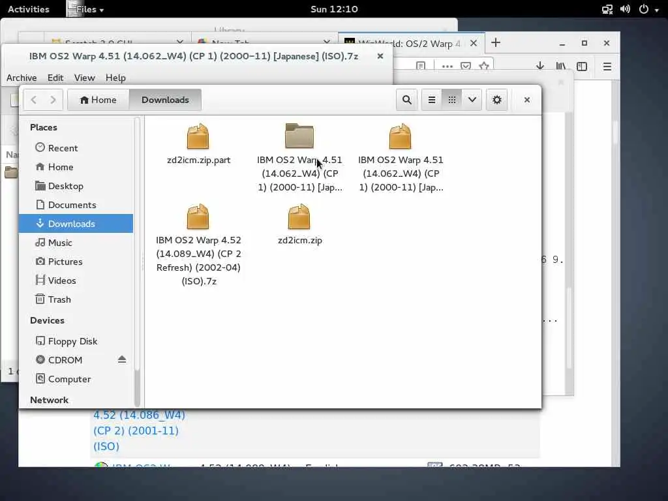This screenshot has height=501, width=668.
Task: Open Firefox library icon
Action: click(x=560, y=66)
